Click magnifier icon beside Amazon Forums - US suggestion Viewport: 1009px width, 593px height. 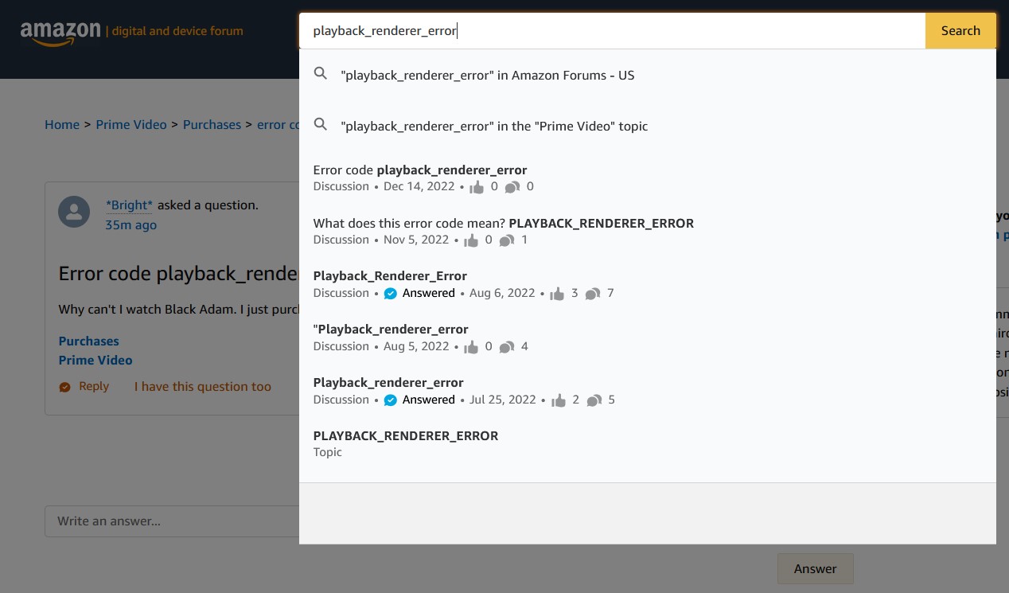321,74
